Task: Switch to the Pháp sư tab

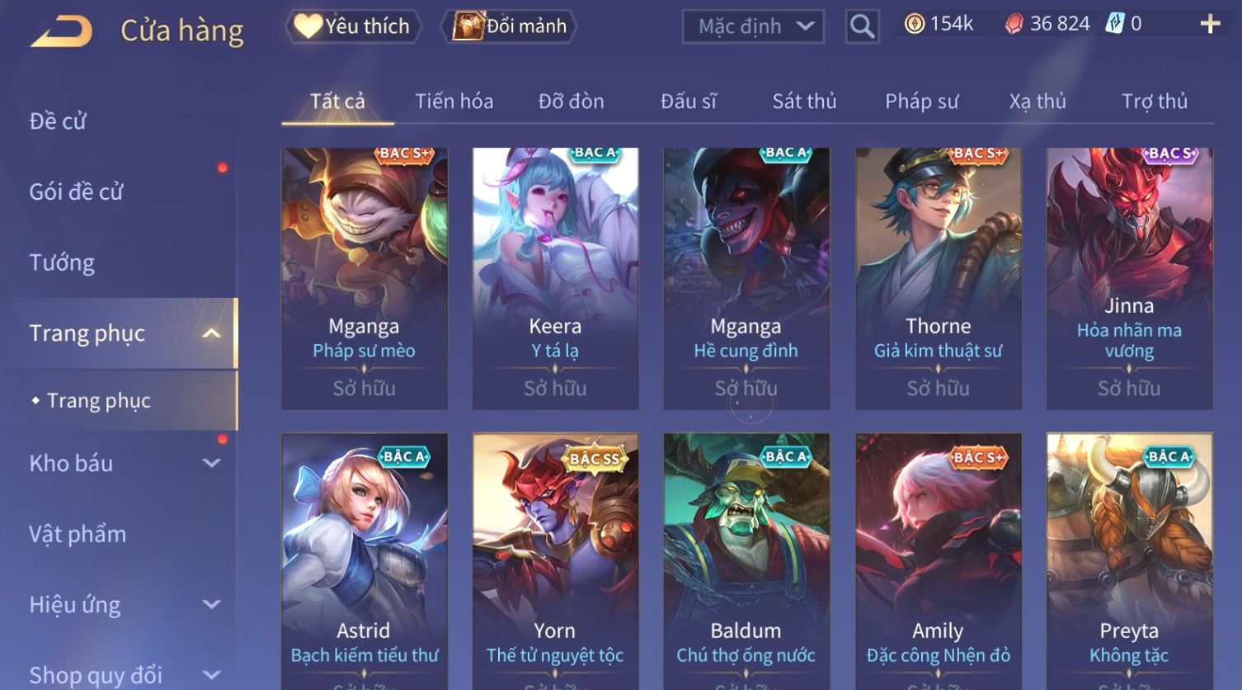Action: pyautogui.click(x=921, y=102)
